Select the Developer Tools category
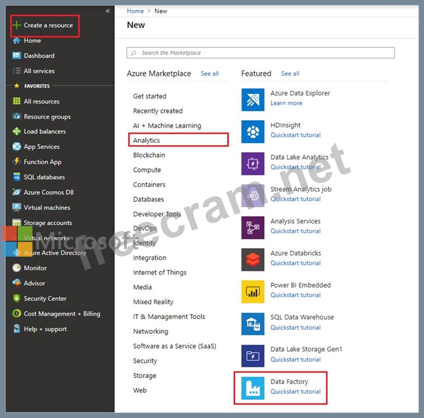424x418 pixels. click(x=157, y=214)
